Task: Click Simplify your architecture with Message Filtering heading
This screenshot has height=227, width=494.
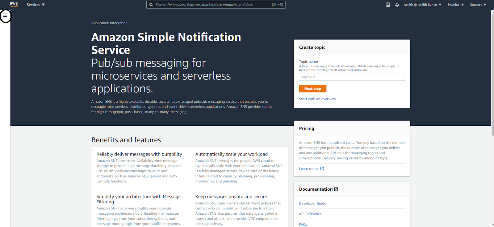Action: pyautogui.click(x=139, y=199)
